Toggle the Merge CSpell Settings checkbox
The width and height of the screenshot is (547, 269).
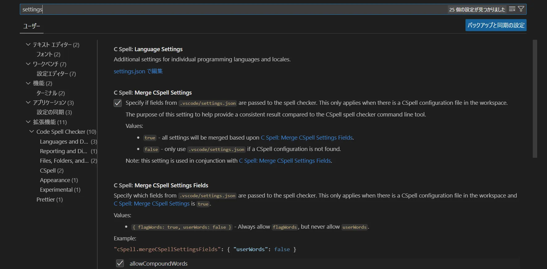pyautogui.click(x=118, y=103)
